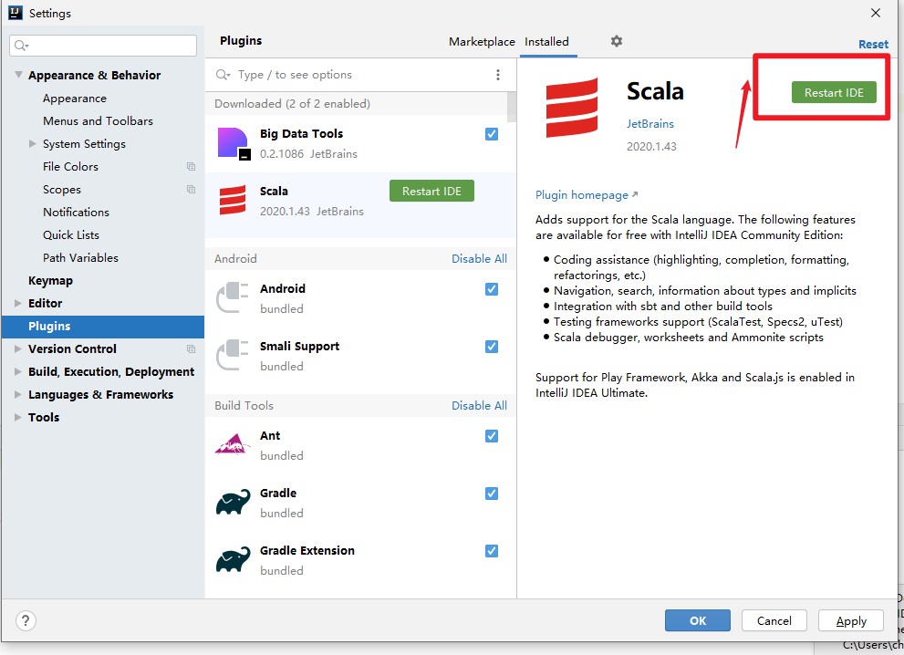Click the OK button
The height and width of the screenshot is (655, 904).
tap(698, 620)
